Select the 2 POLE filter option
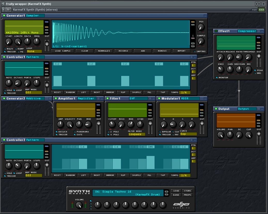Image resolution: width=268 pixels, height=214 pixels. click(x=108, y=132)
